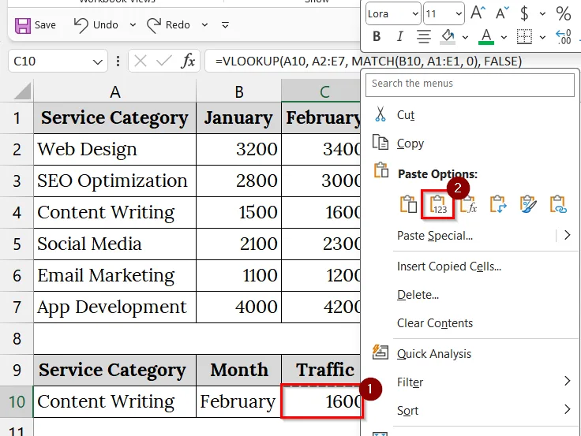Click cell with App Development
This screenshot has height=436, width=581.
(114, 307)
